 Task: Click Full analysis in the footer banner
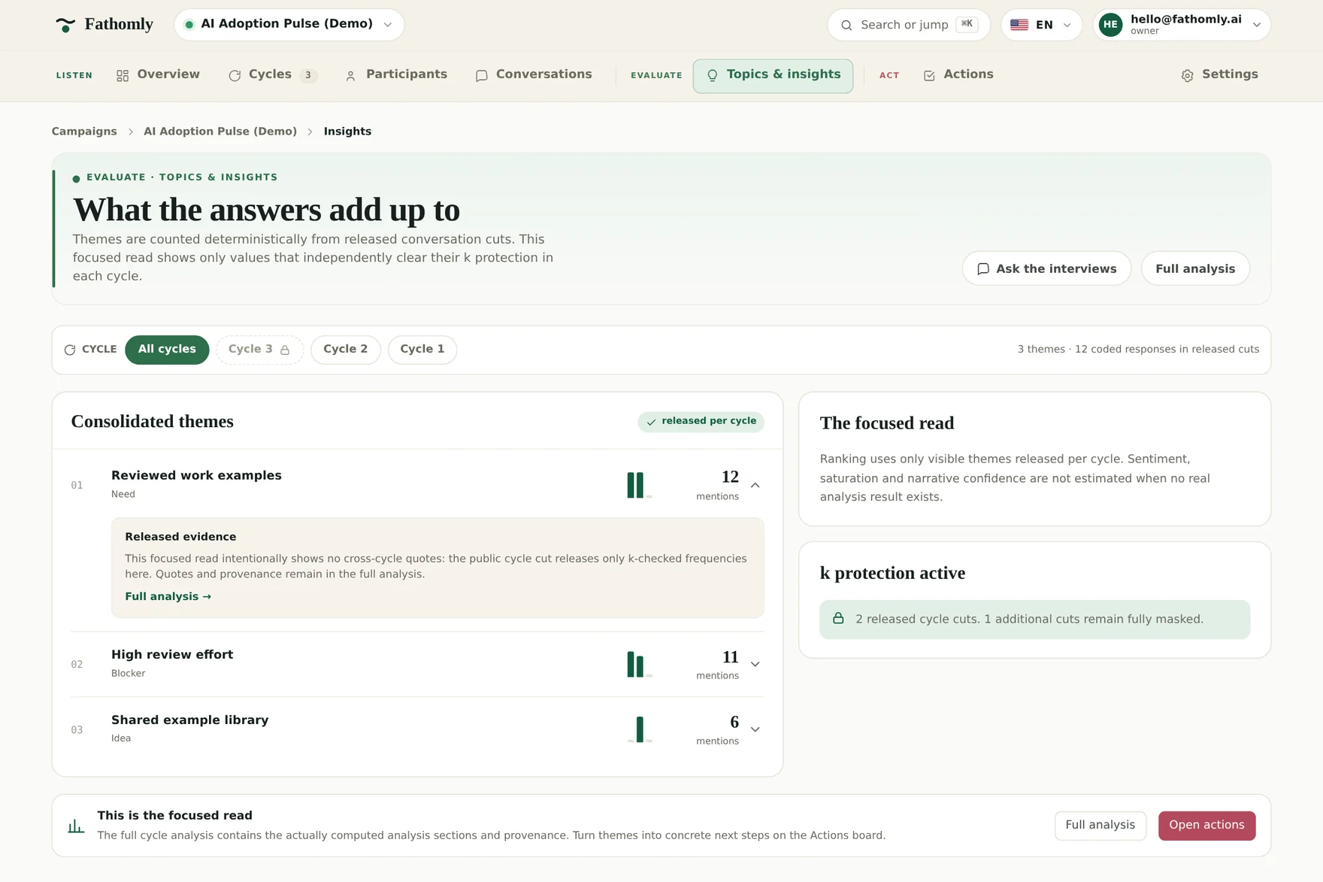1100,826
